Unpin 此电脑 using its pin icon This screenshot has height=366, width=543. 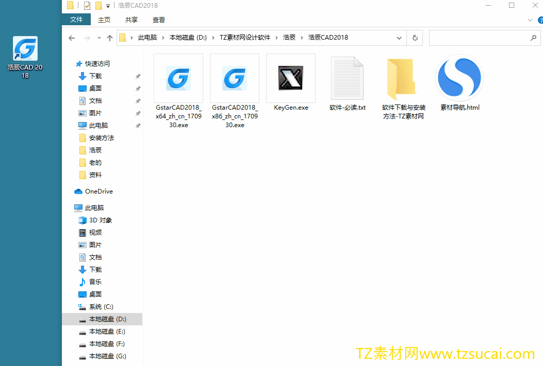tap(138, 126)
